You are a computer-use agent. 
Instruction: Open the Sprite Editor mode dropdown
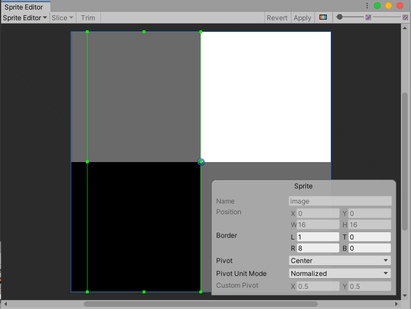25,18
